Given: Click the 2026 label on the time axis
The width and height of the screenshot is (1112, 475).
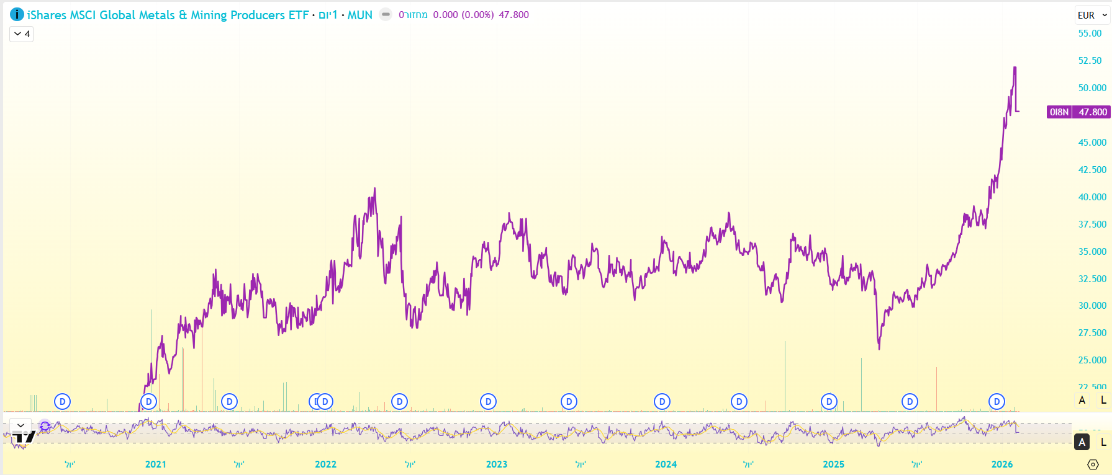Looking at the screenshot, I should 1002,464.
